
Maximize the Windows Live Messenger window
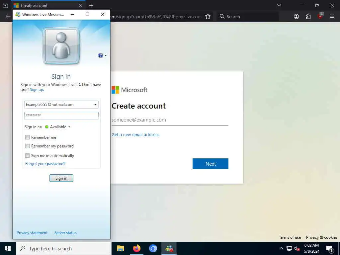[x=87, y=14]
